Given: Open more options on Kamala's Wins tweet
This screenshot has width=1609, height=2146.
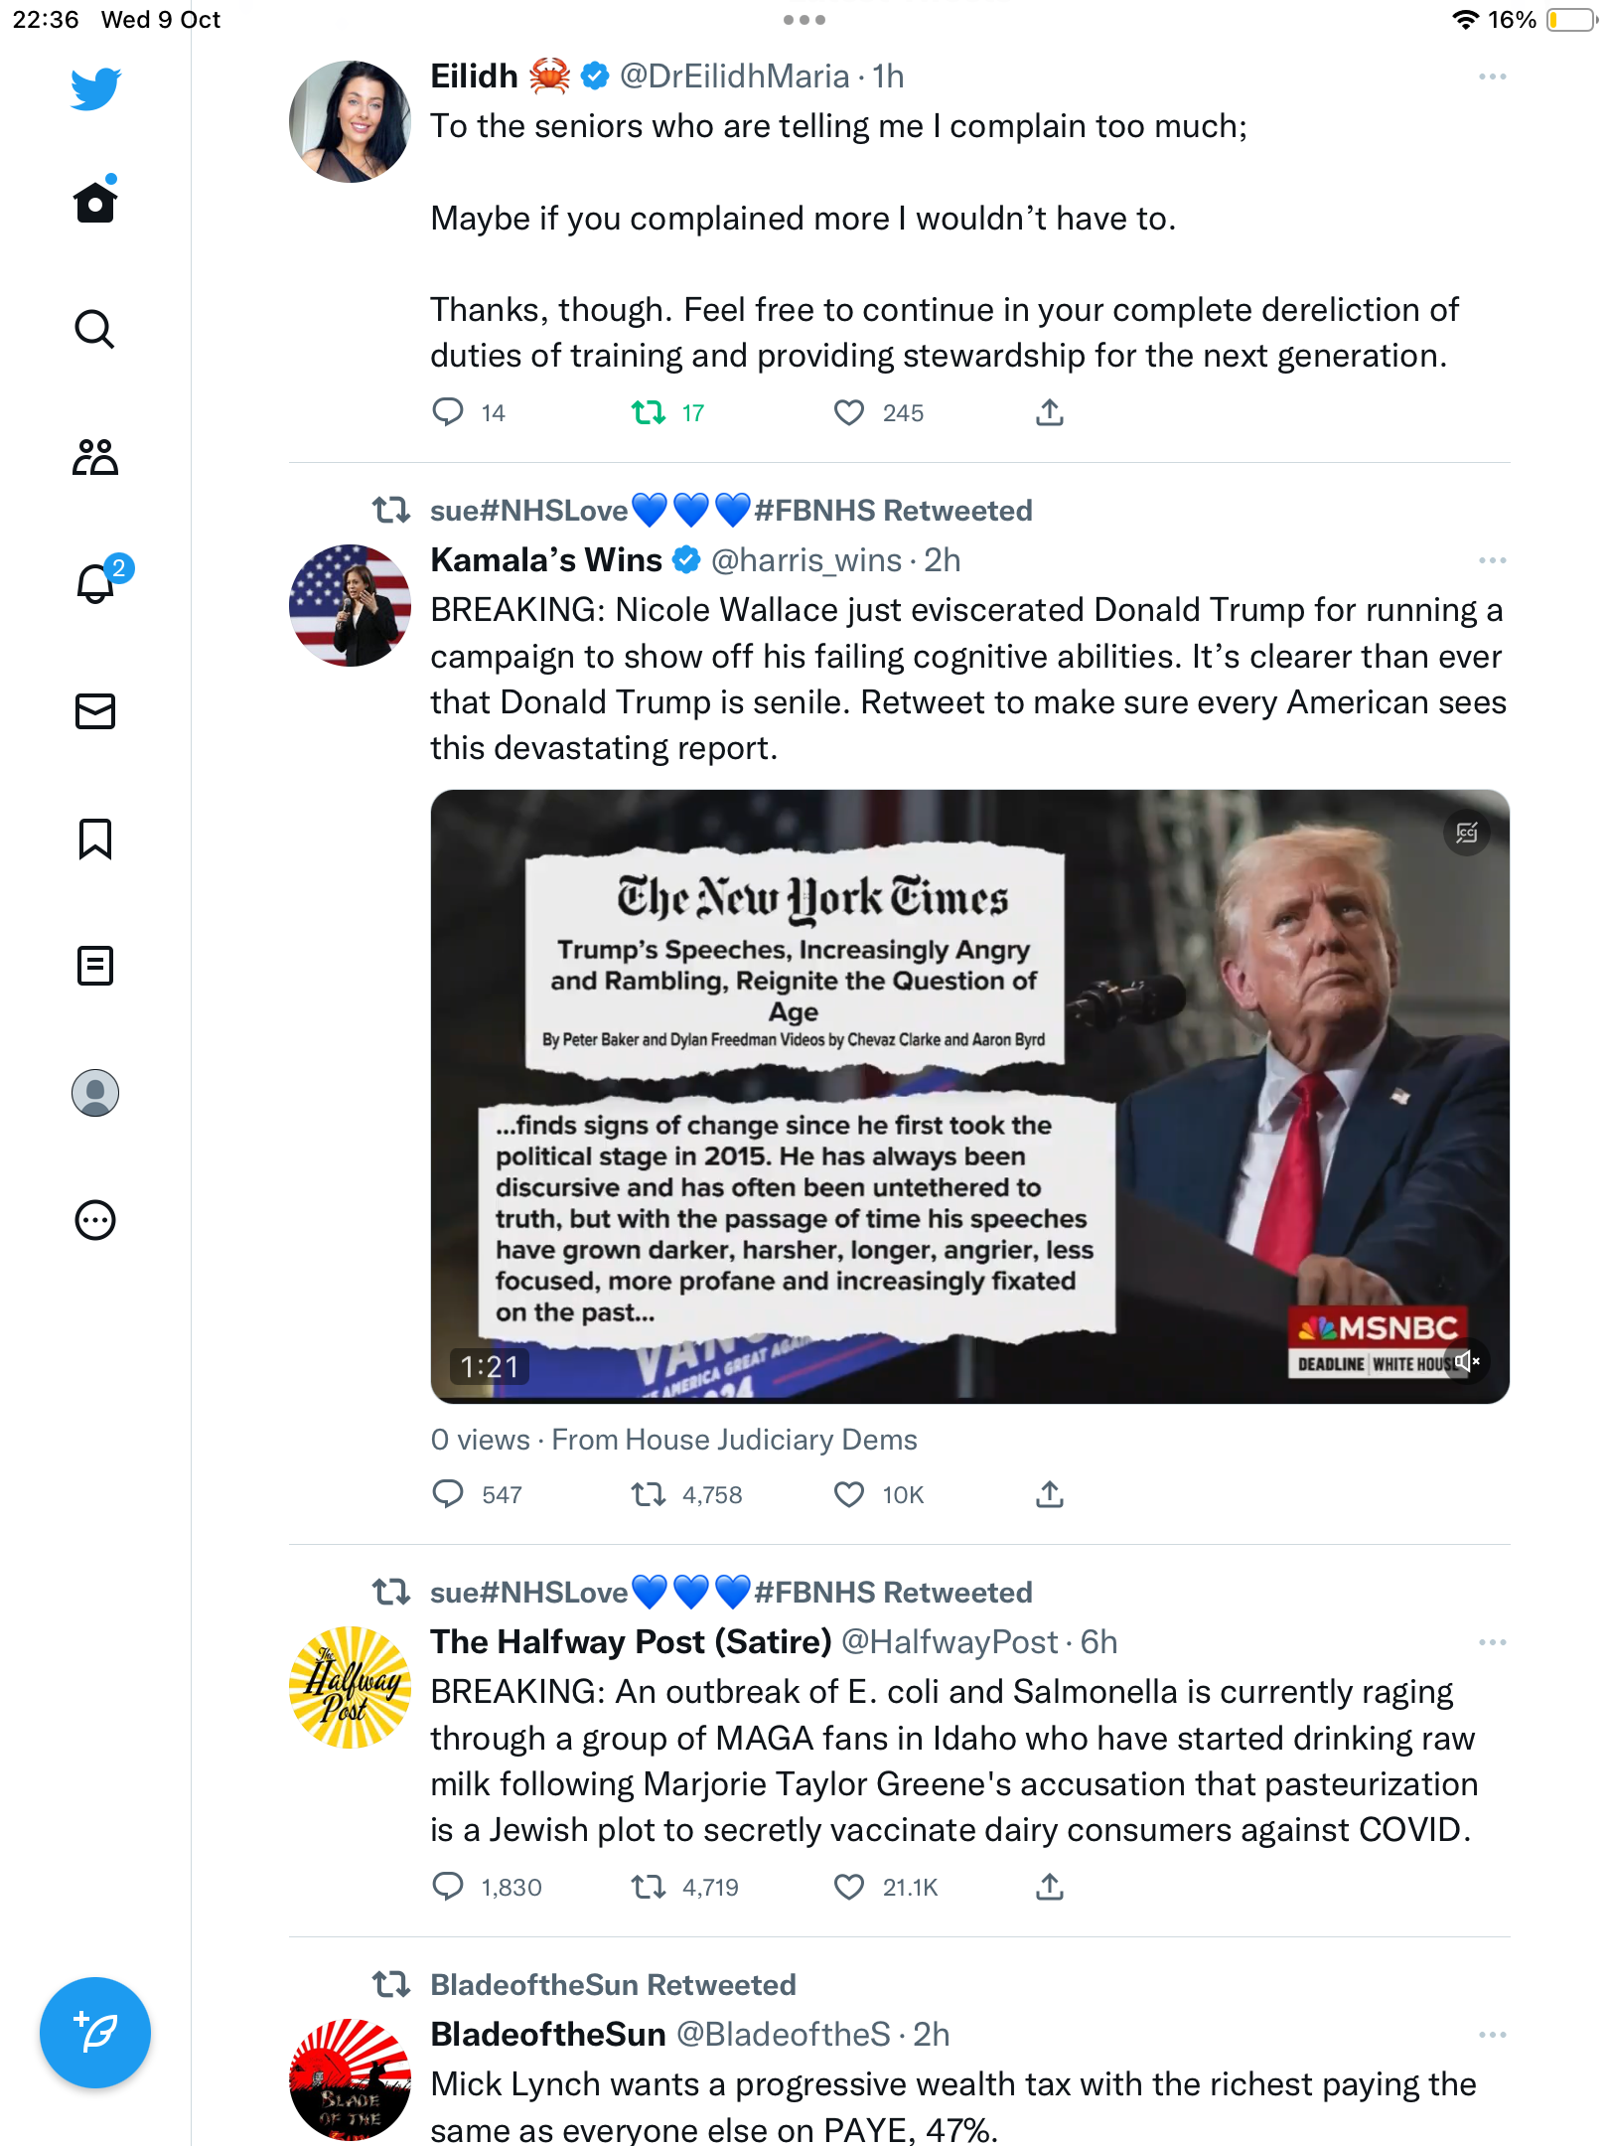Looking at the screenshot, I should click(1493, 560).
